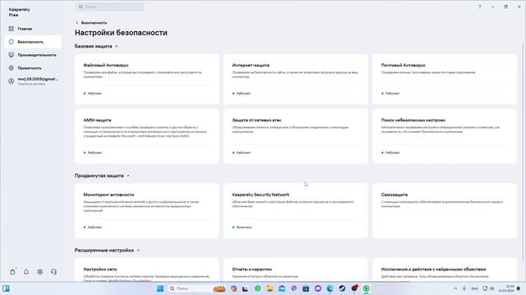The height and width of the screenshot is (295, 526).
Task: Open Исключения и действия с найденными объектами
Action: pyautogui.click(x=445, y=270)
